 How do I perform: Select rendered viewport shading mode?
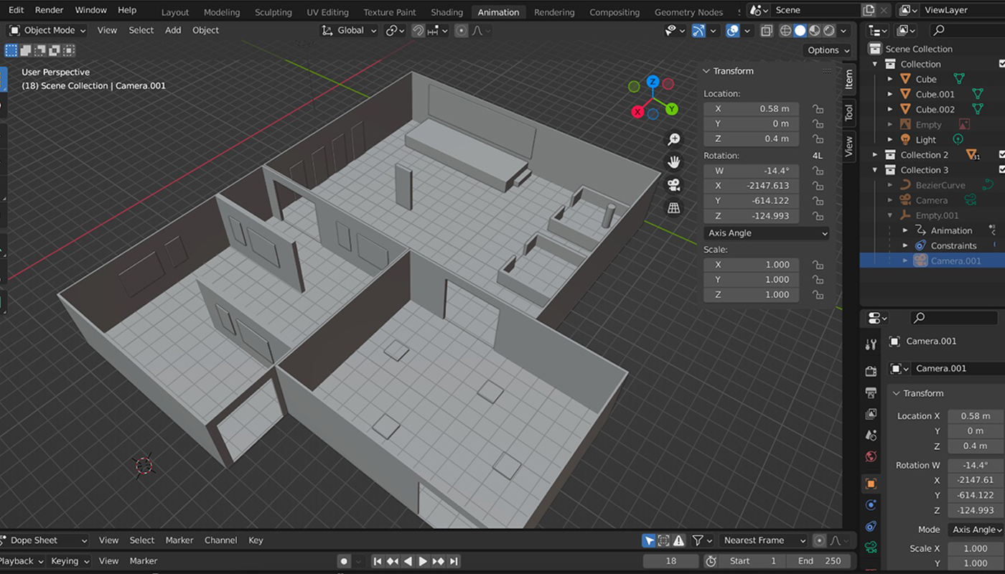pyautogui.click(x=829, y=31)
